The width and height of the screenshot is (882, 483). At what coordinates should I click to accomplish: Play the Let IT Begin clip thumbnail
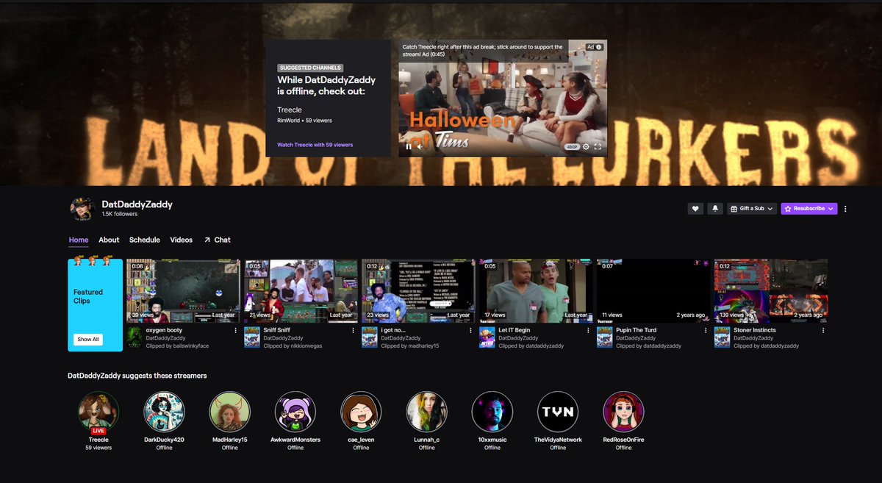536,291
